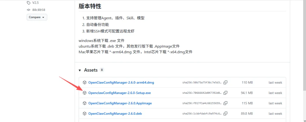
Task: Download OpenclawConfigManager-2.6.0-Setup.exe
Action: 120,93
